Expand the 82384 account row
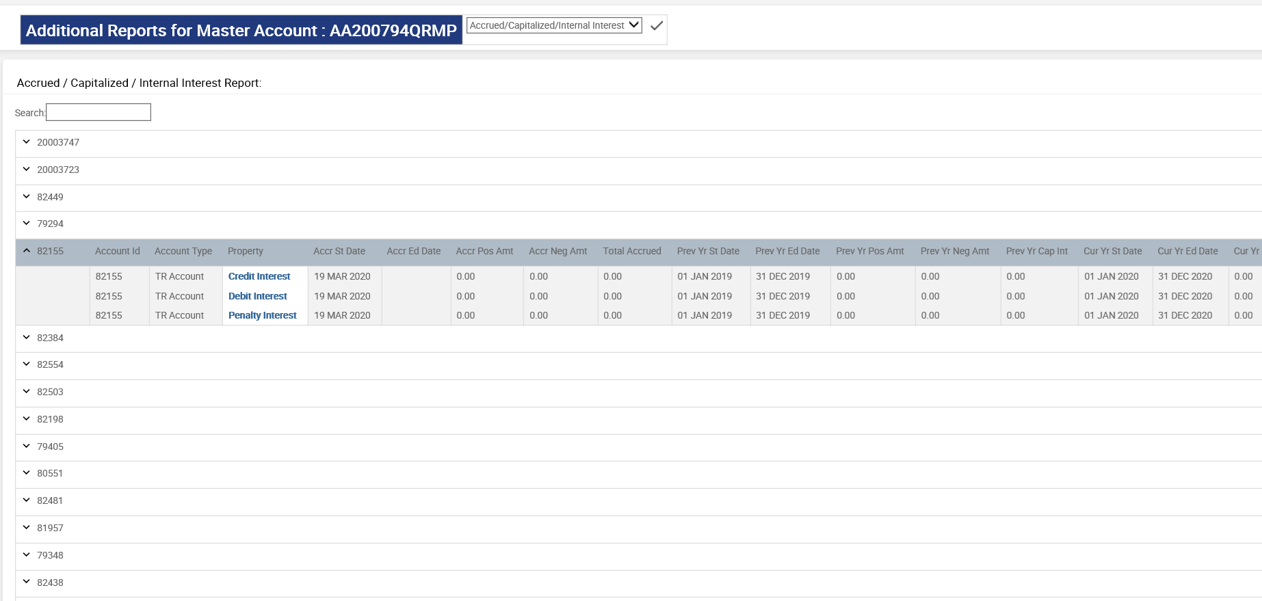Screen dimensions: 1262x601 (27, 338)
